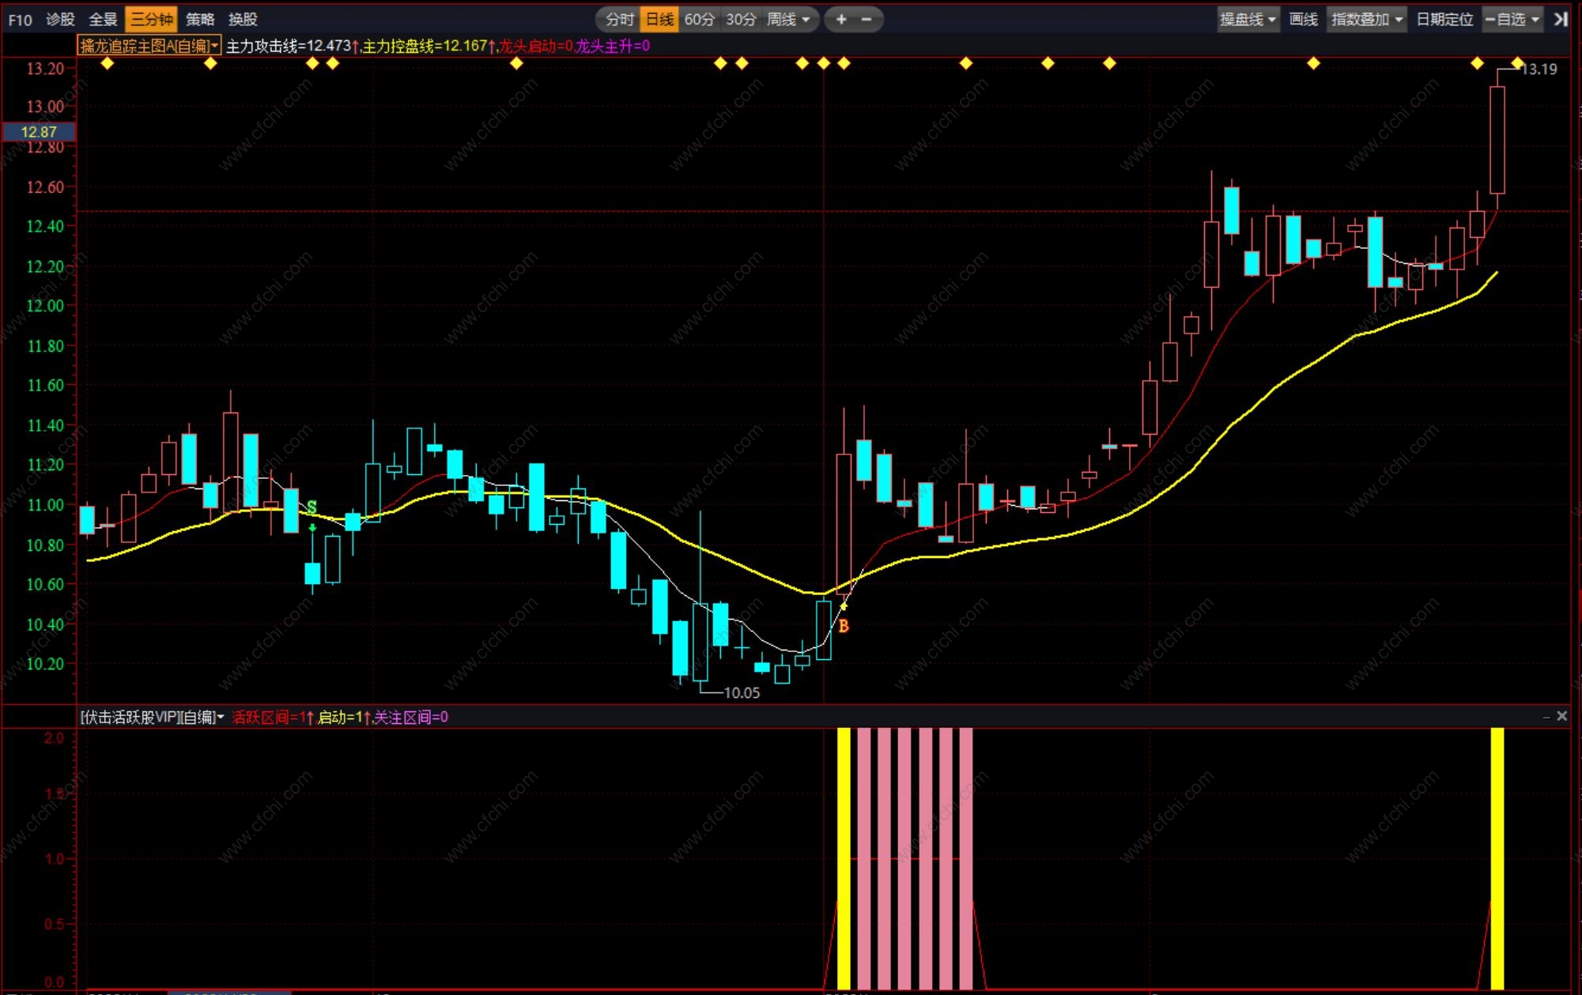The height and width of the screenshot is (995, 1582).
Task: Expand the 操盘线 dropdown
Action: click(x=1248, y=20)
